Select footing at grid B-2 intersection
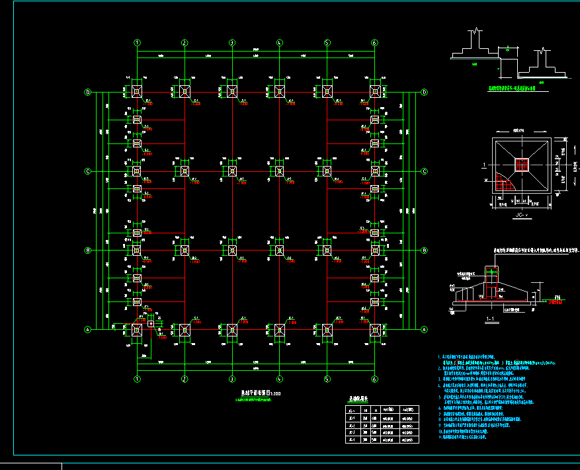 pyautogui.click(x=185, y=251)
